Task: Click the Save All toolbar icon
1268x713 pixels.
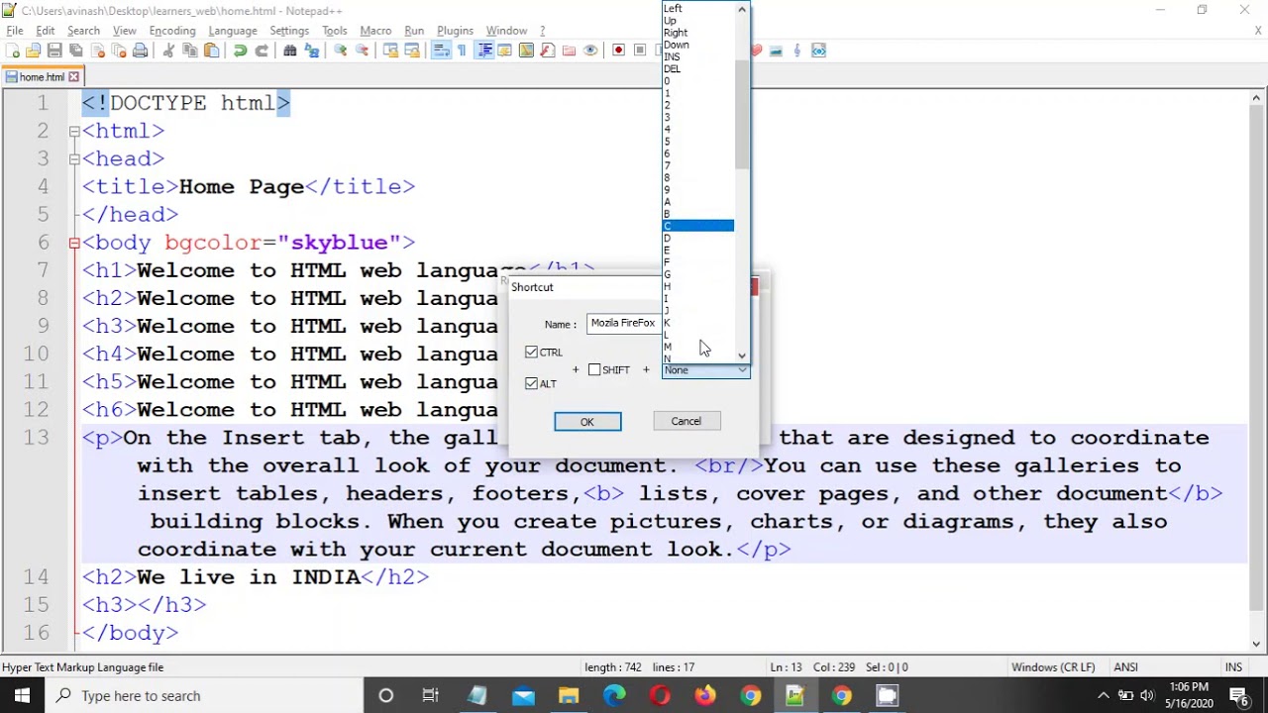Action: 76,51
